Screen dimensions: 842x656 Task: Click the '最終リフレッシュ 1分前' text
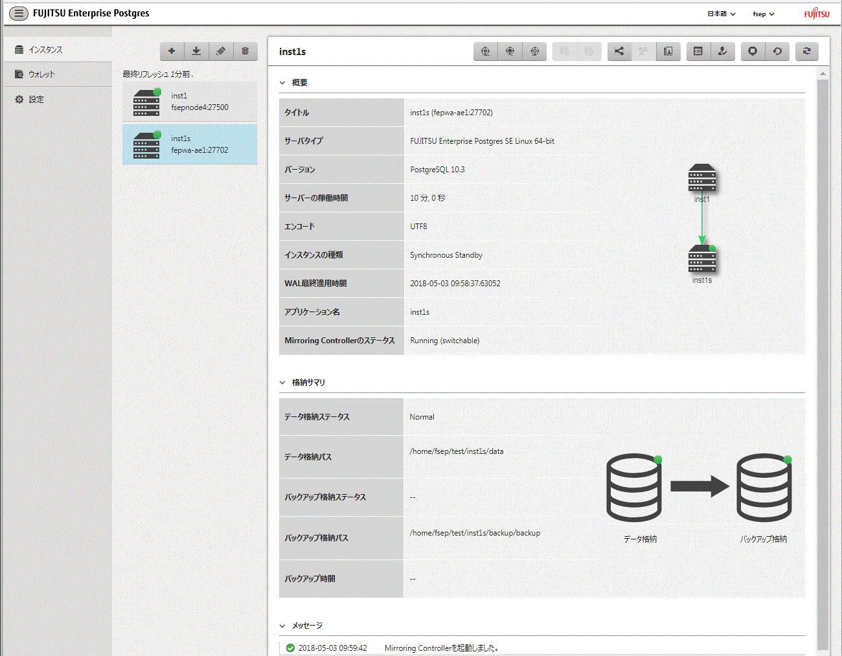pos(157,74)
